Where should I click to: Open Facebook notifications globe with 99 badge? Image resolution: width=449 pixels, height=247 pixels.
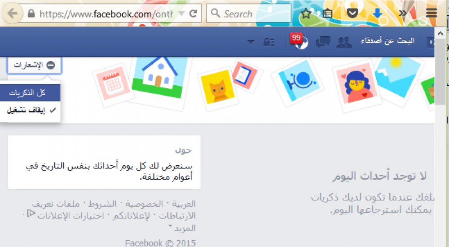click(299, 42)
